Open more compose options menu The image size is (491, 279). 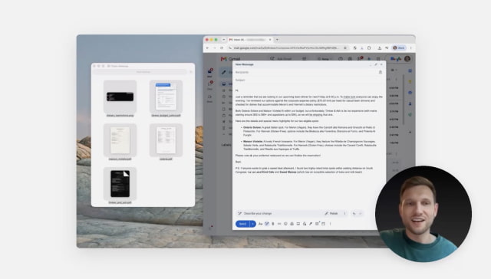[331, 224]
